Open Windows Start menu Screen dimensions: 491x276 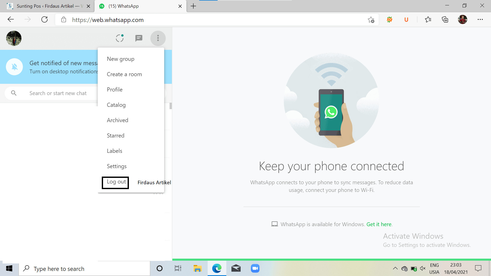[x=9, y=268]
